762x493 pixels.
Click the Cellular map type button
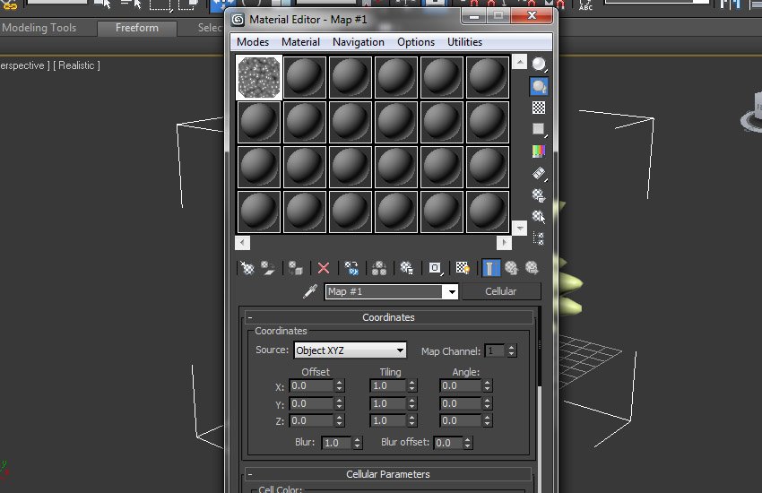(x=500, y=291)
